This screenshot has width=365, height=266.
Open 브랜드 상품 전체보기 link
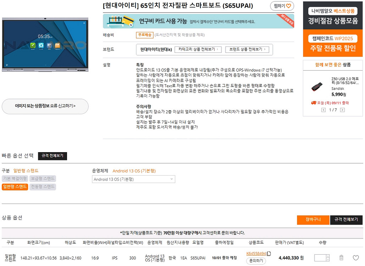click(247, 50)
